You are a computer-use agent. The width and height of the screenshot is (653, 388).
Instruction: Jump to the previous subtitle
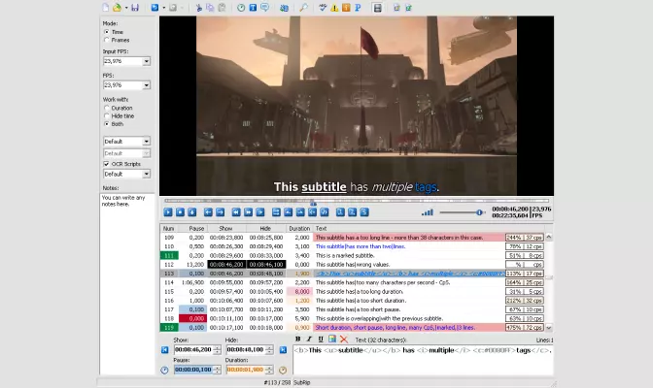(208, 212)
